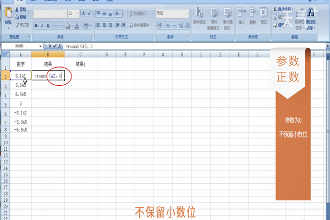Confirm the formula with checkmark button
The width and height of the screenshot is (330, 220).
pyautogui.click(x=54, y=46)
